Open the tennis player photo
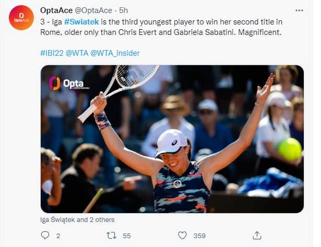The width and height of the screenshot is (321, 247). coord(172,139)
